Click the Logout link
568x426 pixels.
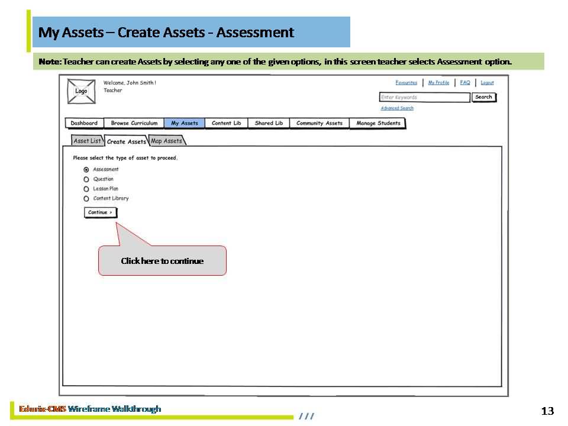pyautogui.click(x=487, y=83)
